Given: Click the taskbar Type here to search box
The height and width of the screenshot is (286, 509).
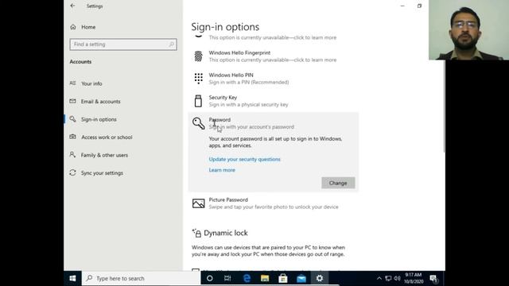Looking at the screenshot, I should 142,278.
